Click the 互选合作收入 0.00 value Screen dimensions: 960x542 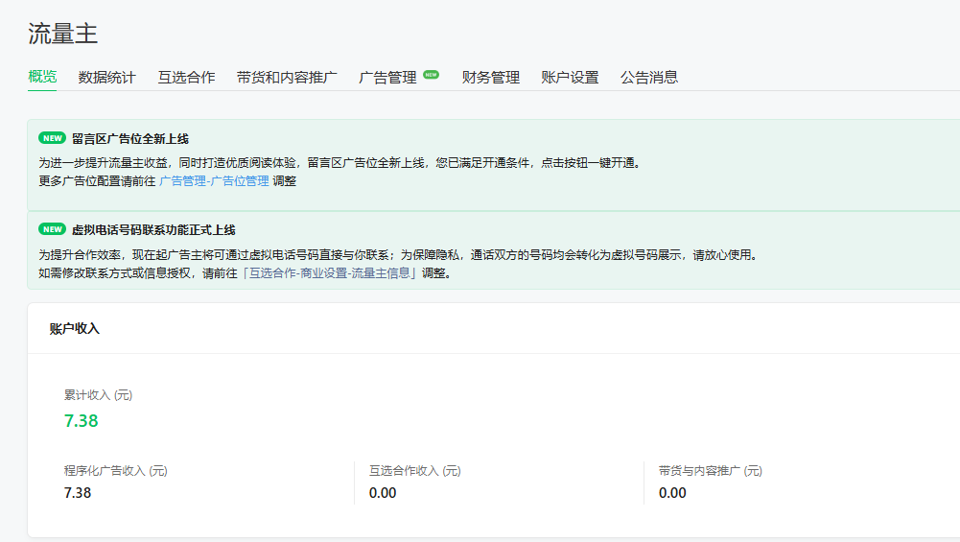[x=383, y=493]
